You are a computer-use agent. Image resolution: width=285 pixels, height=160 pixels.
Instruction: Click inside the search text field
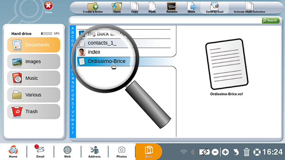pos(166,21)
